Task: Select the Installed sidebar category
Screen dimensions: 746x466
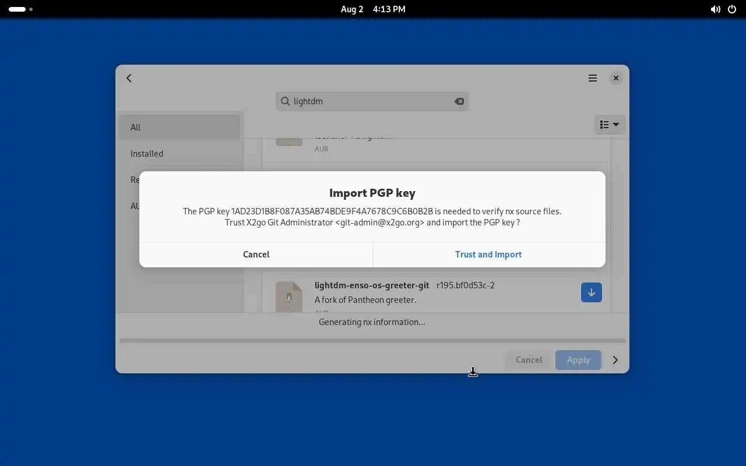Action: (180, 154)
